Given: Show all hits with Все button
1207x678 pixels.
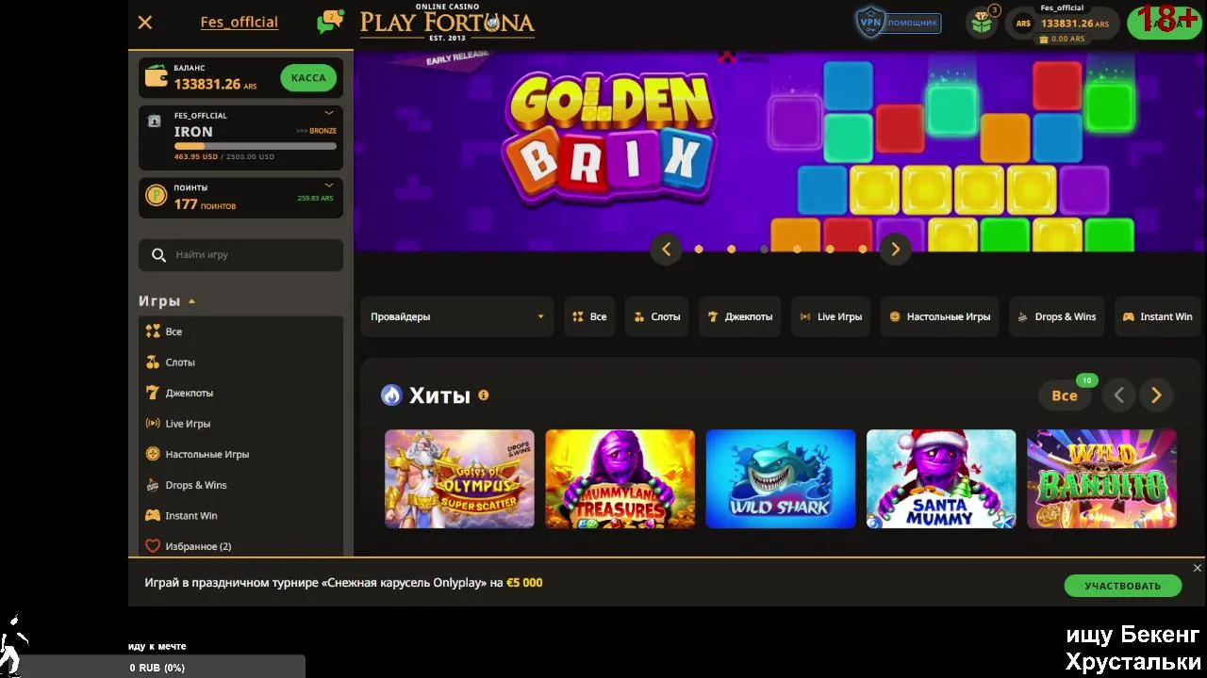Looking at the screenshot, I should click(1065, 395).
